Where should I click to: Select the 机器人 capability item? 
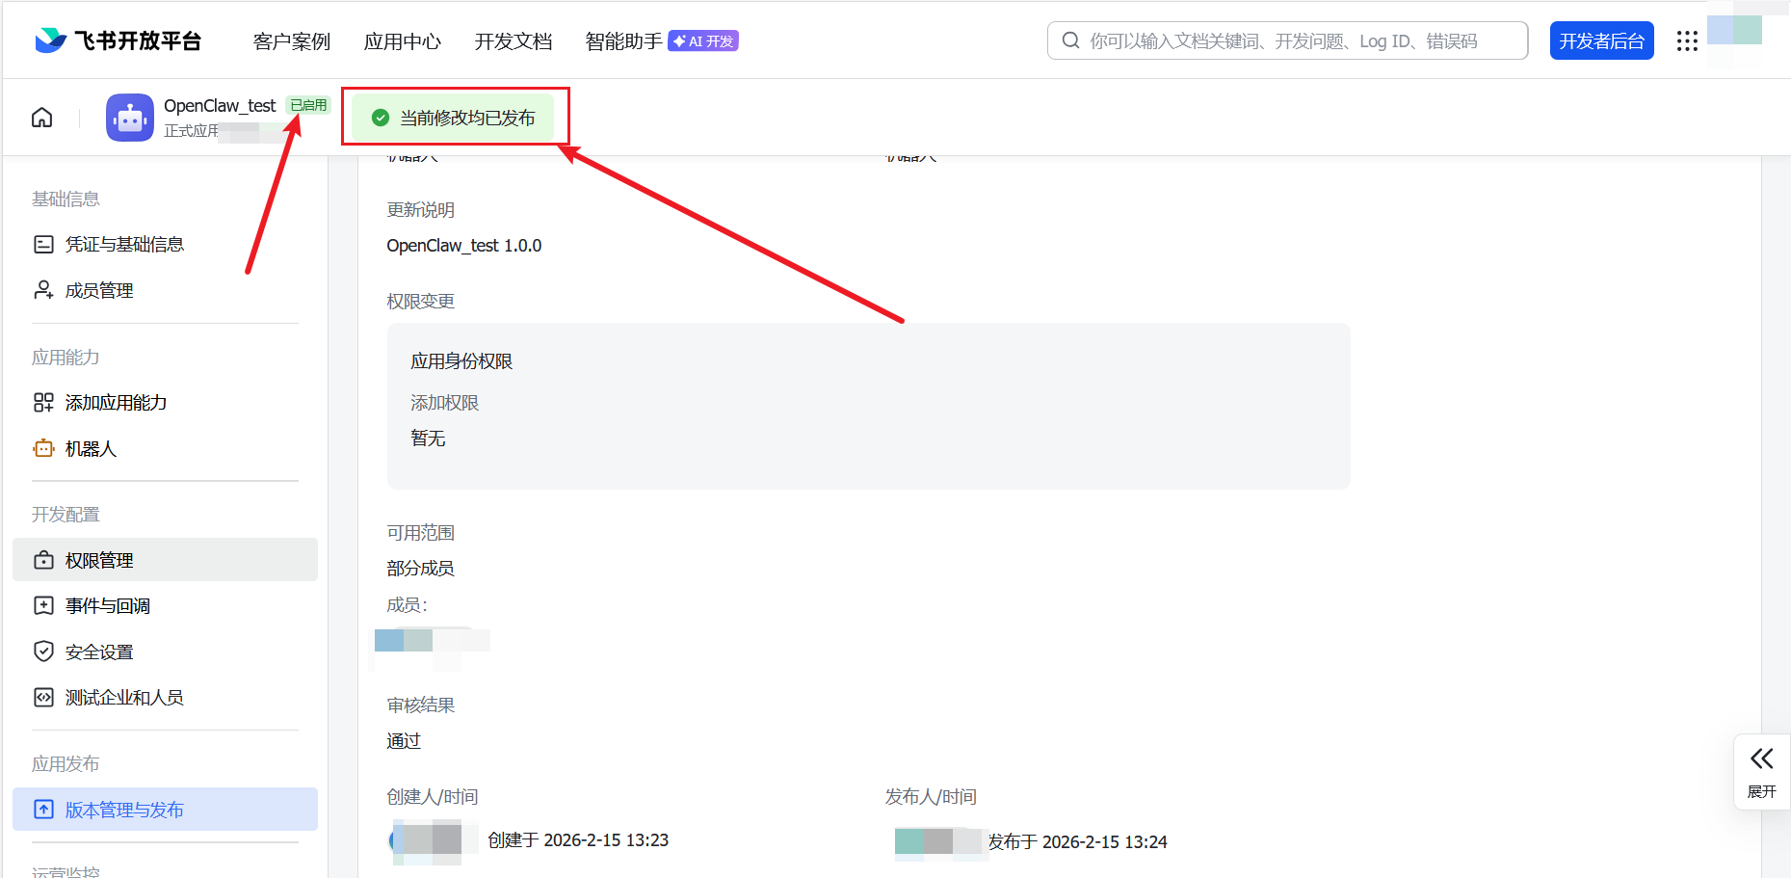tap(90, 448)
